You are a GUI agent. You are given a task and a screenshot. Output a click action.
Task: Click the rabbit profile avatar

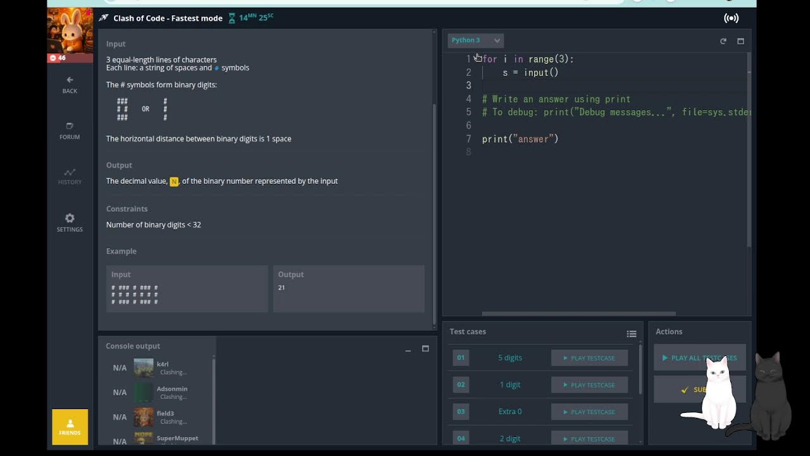(70, 30)
